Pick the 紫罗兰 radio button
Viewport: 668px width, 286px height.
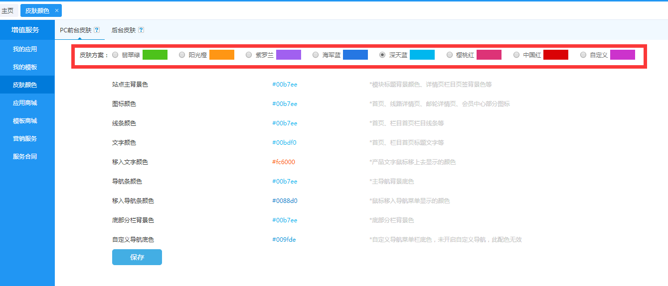tap(249, 55)
